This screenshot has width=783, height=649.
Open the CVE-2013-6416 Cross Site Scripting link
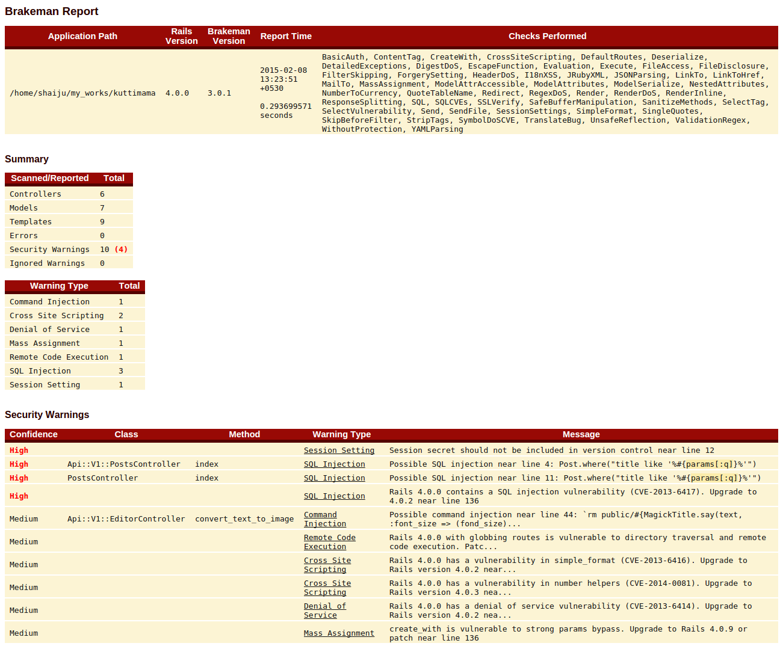[327, 564]
